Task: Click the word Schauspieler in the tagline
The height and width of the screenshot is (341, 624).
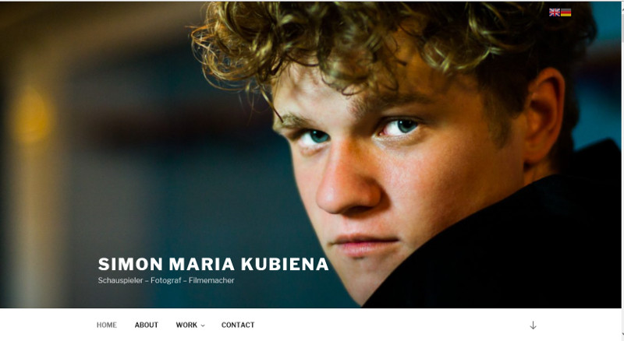Action: pyautogui.click(x=120, y=280)
